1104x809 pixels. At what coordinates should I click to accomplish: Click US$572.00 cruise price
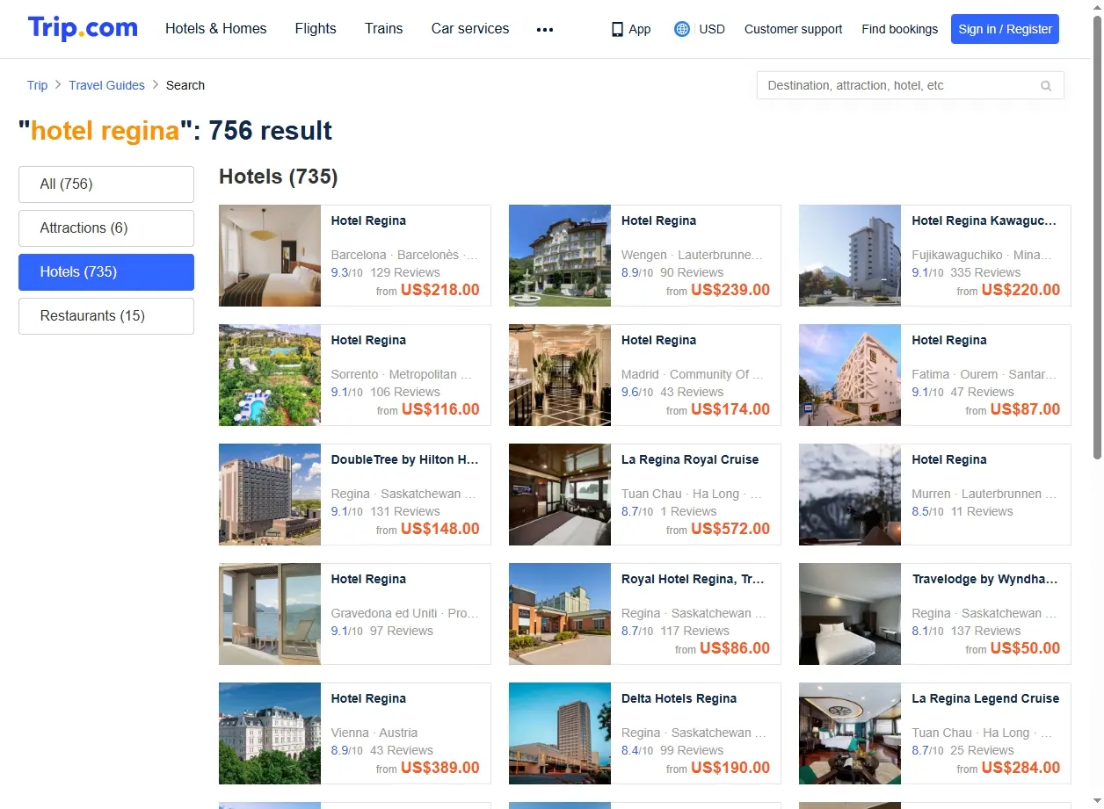point(730,529)
